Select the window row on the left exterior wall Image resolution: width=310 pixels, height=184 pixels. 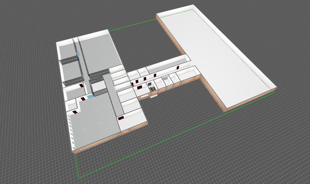click(x=71, y=129)
